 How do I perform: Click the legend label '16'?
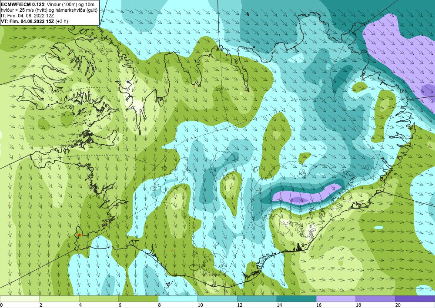[319, 305]
